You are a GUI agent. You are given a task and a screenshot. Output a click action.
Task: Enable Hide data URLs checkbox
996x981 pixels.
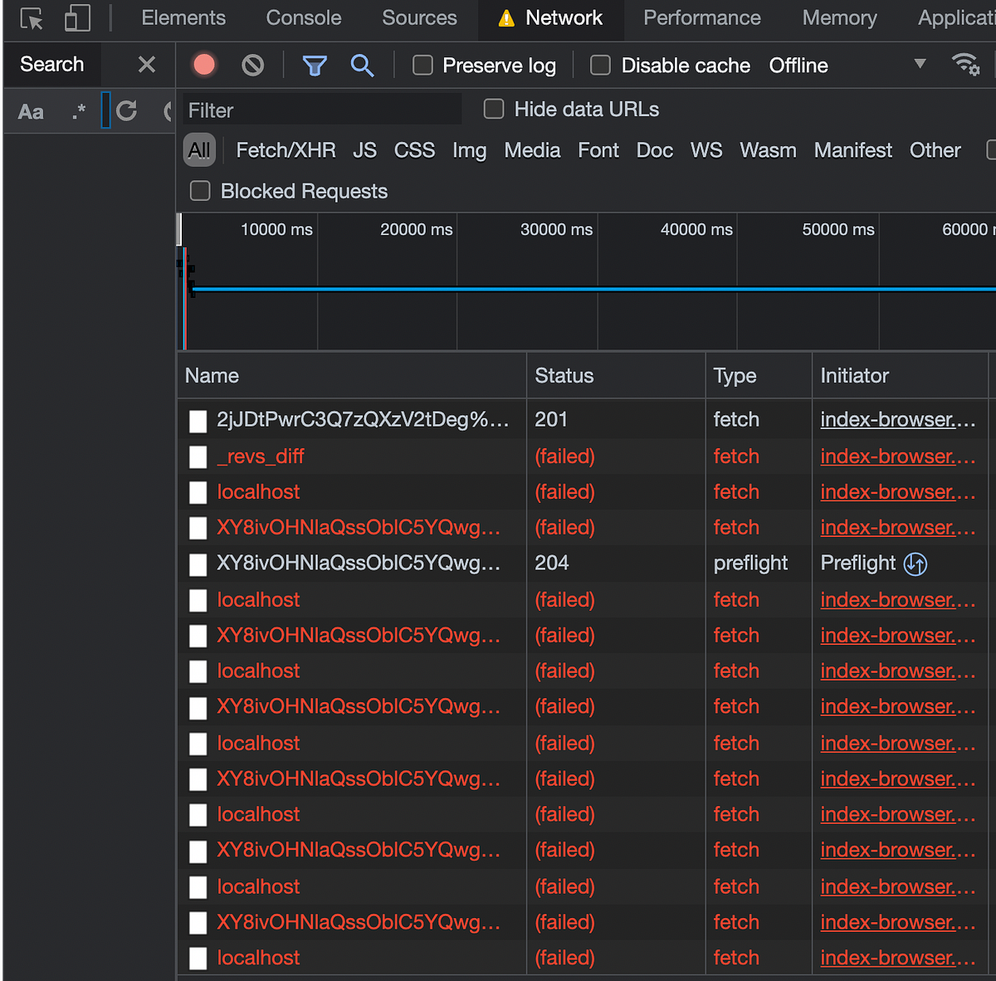[x=494, y=109]
